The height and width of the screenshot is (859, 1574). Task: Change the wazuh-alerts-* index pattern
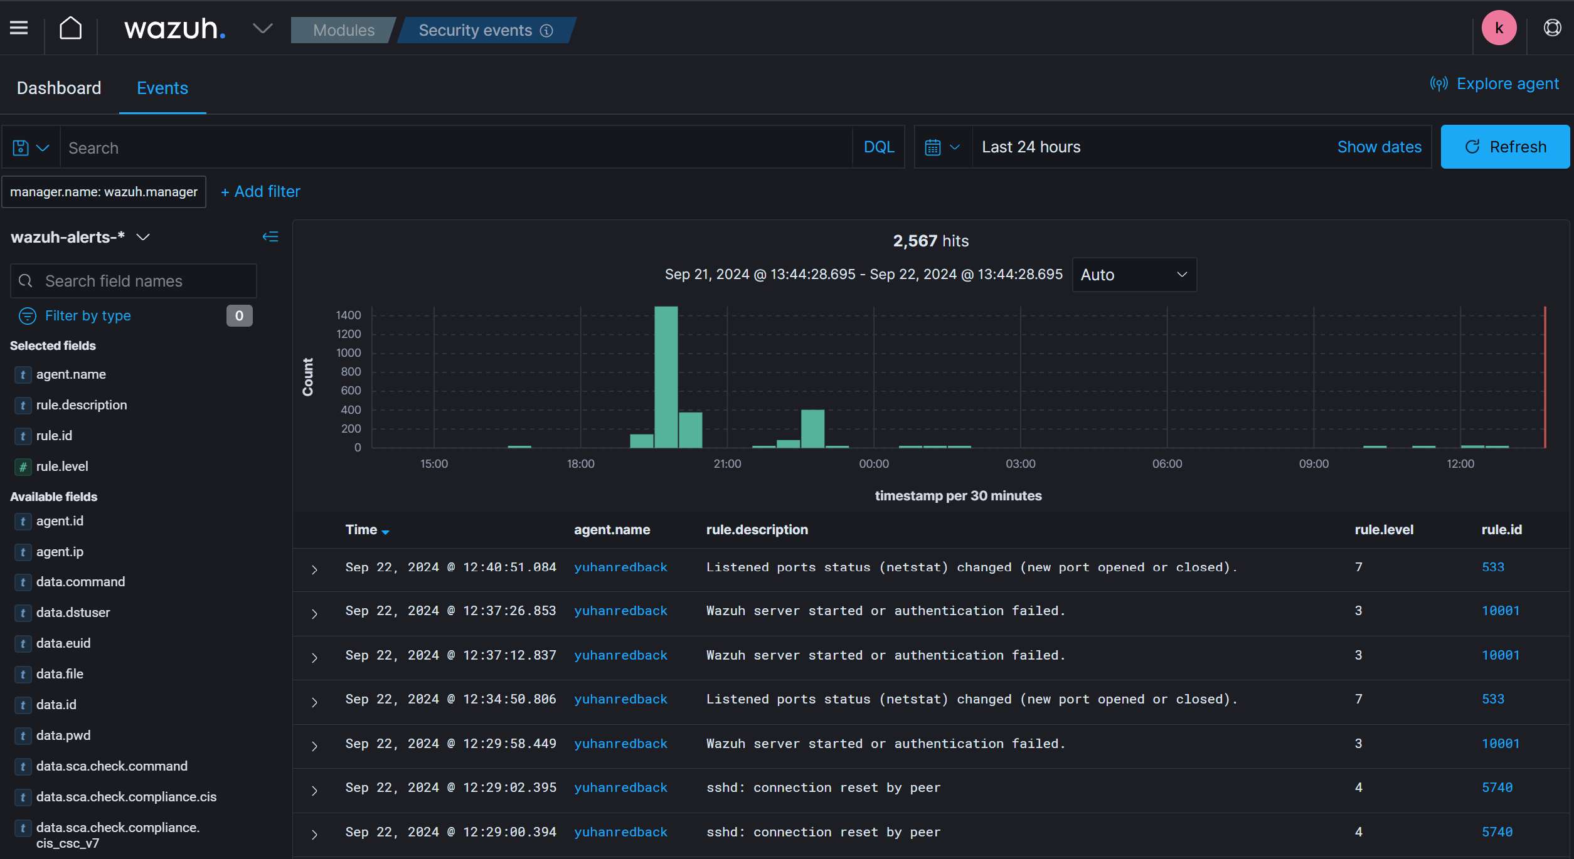[x=80, y=237]
